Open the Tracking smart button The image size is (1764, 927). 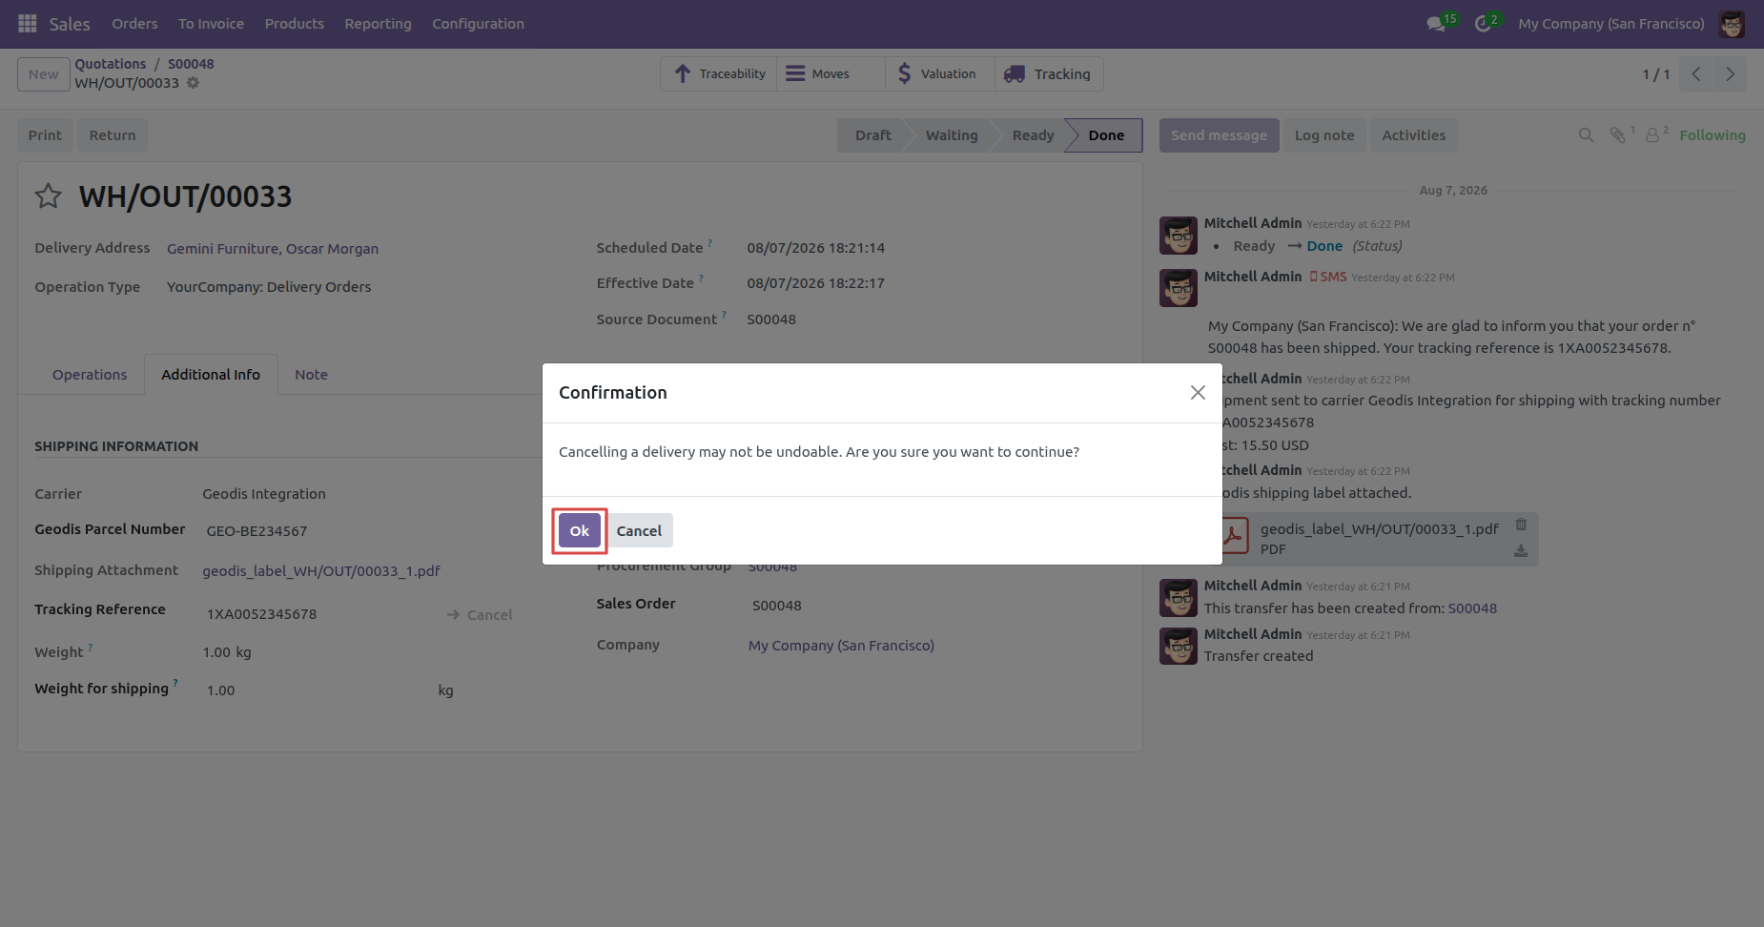coord(1049,74)
